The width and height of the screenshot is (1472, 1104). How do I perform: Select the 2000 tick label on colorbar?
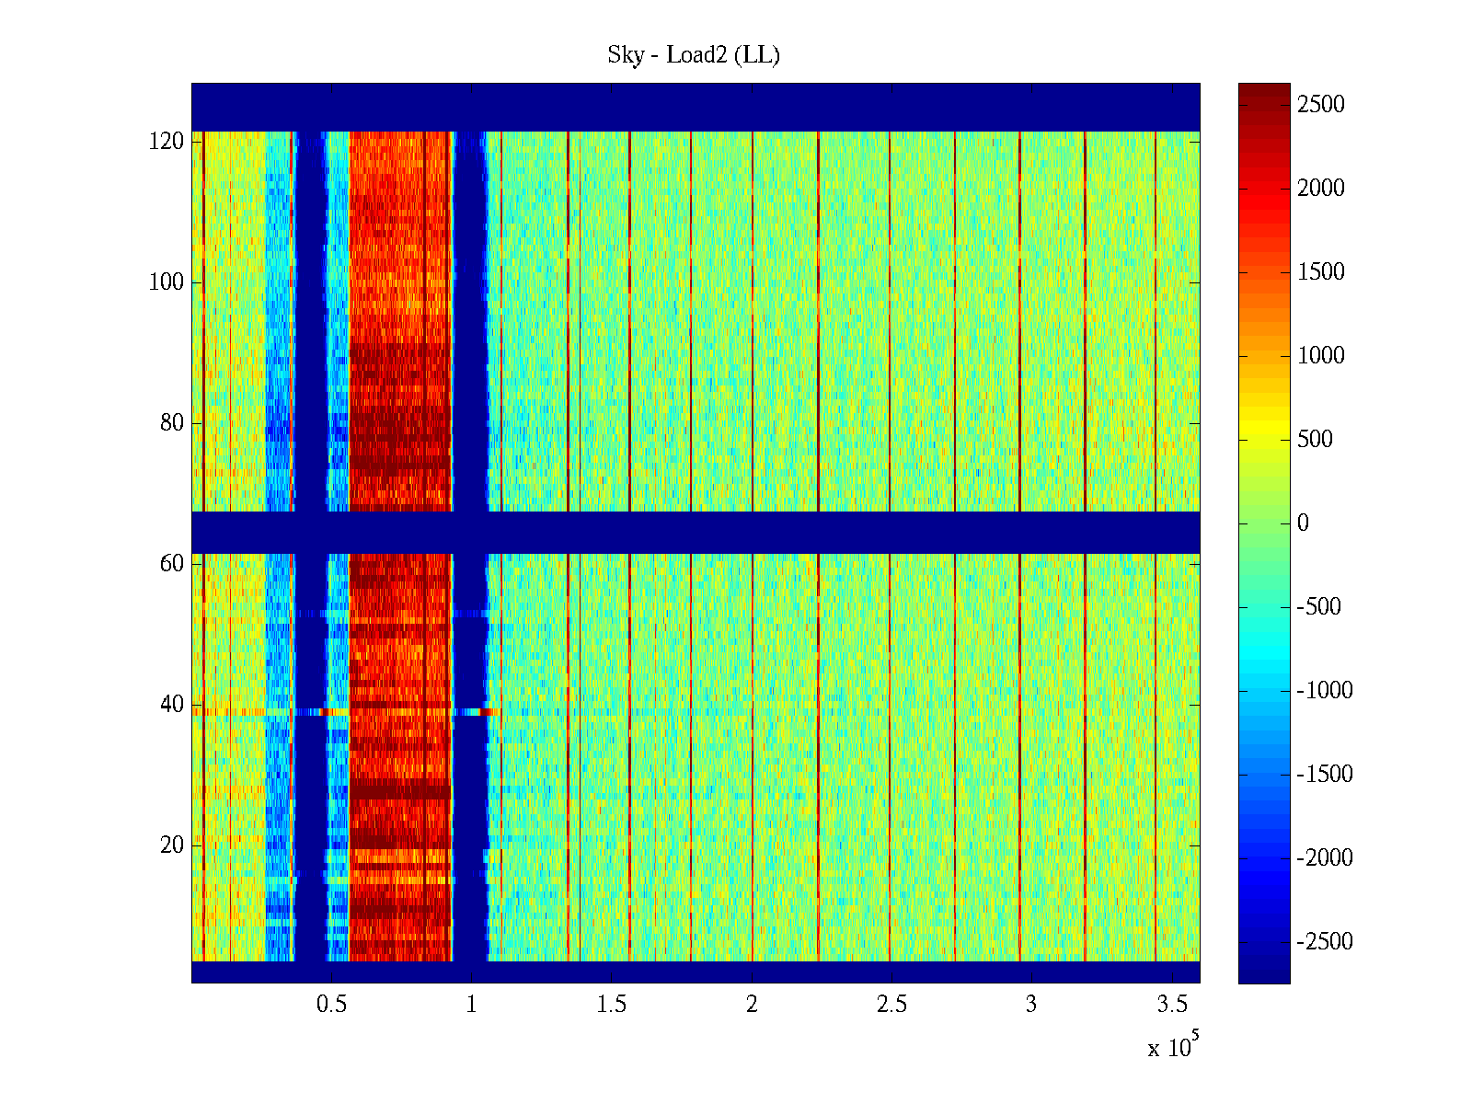pos(1320,189)
